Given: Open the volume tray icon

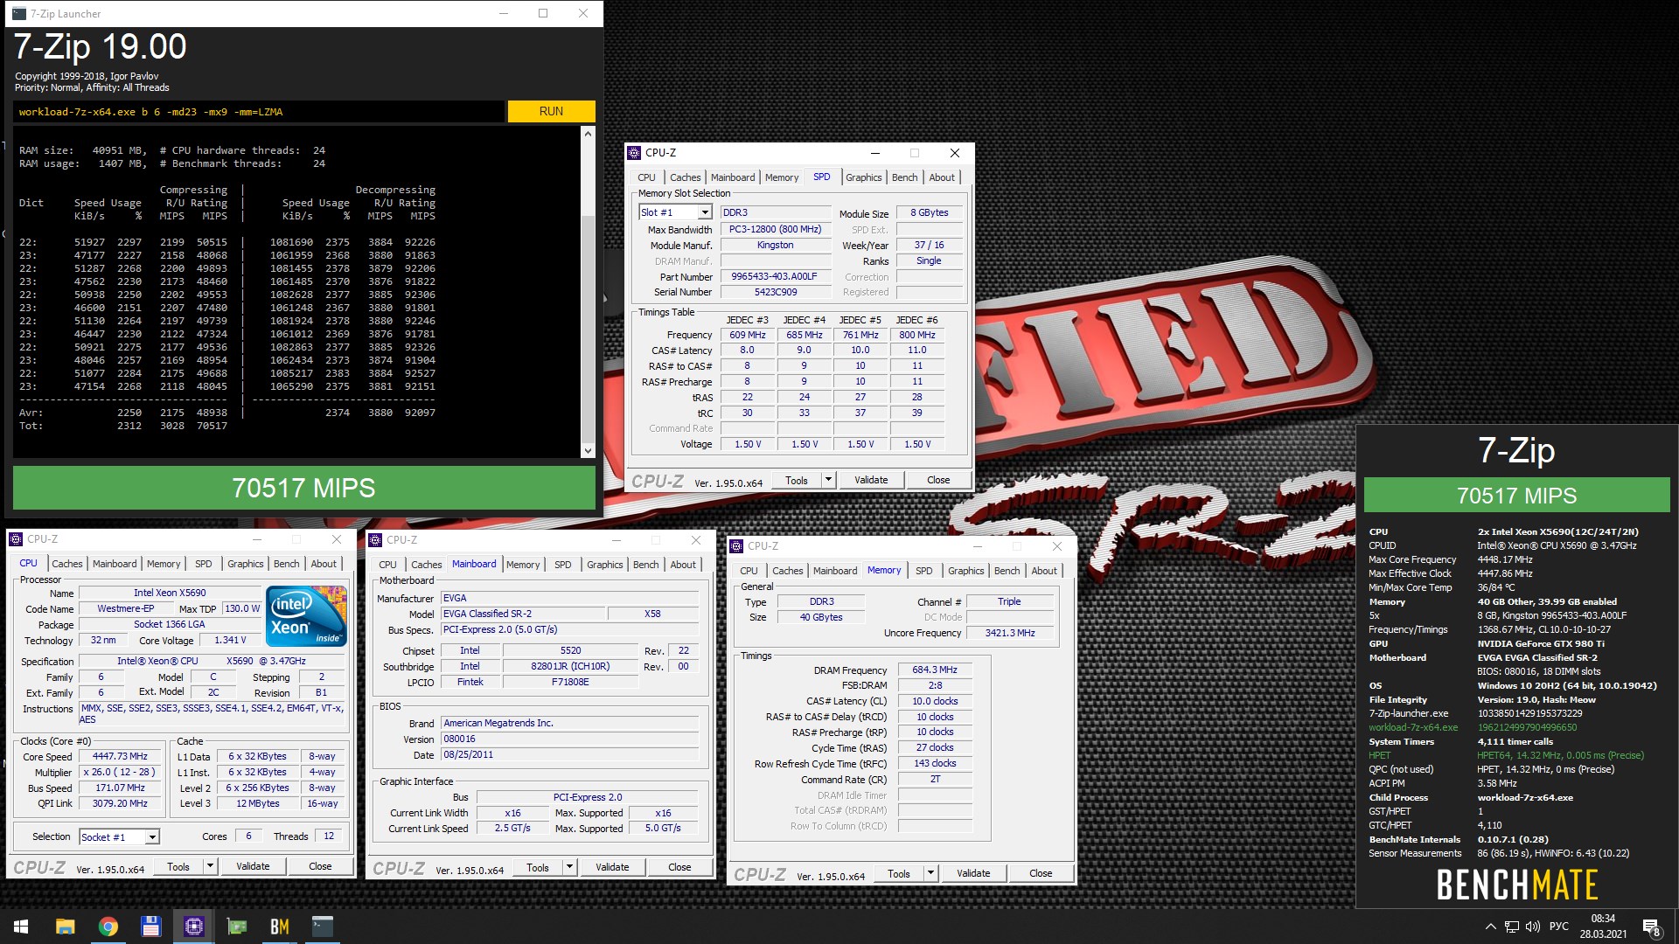Looking at the screenshot, I should [x=1533, y=927].
